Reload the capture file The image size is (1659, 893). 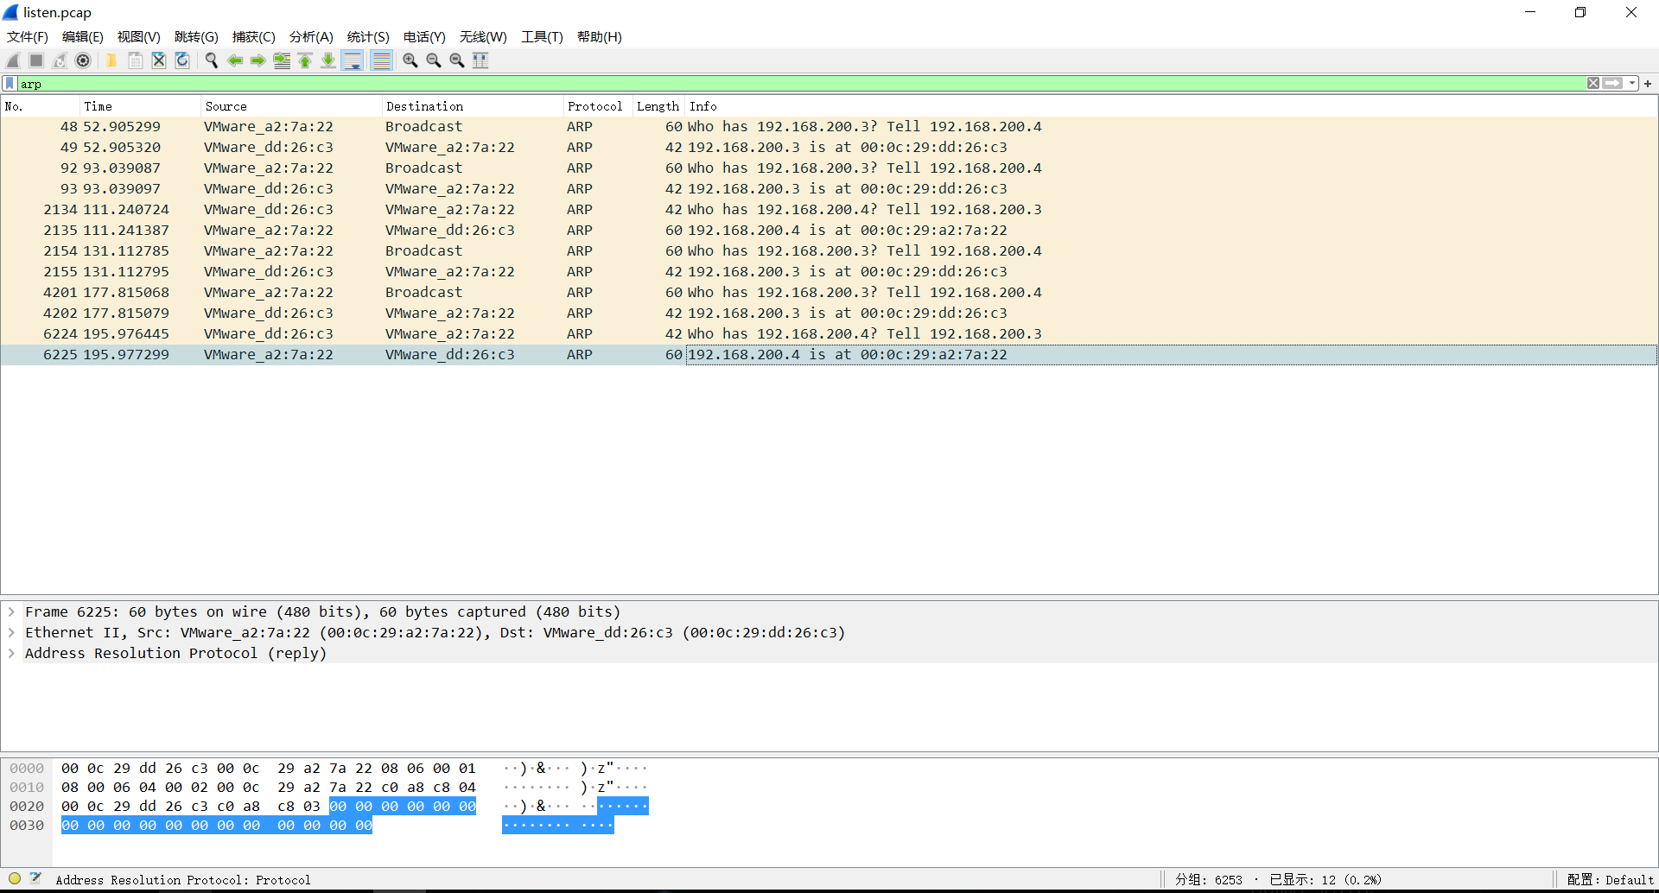click(182, 60)
